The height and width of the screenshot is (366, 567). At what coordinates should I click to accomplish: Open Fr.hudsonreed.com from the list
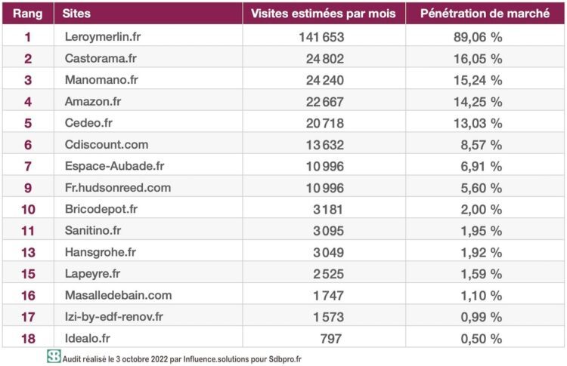point(117,188)
